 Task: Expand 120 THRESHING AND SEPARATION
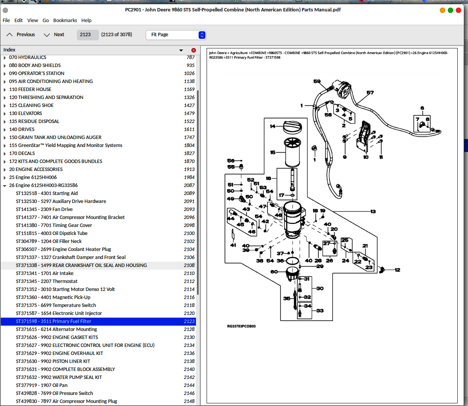pos(5,98)
